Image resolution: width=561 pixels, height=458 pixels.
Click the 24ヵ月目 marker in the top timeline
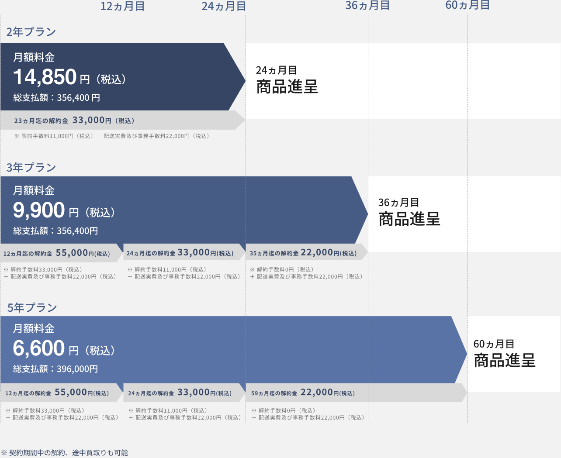[224, 6]
